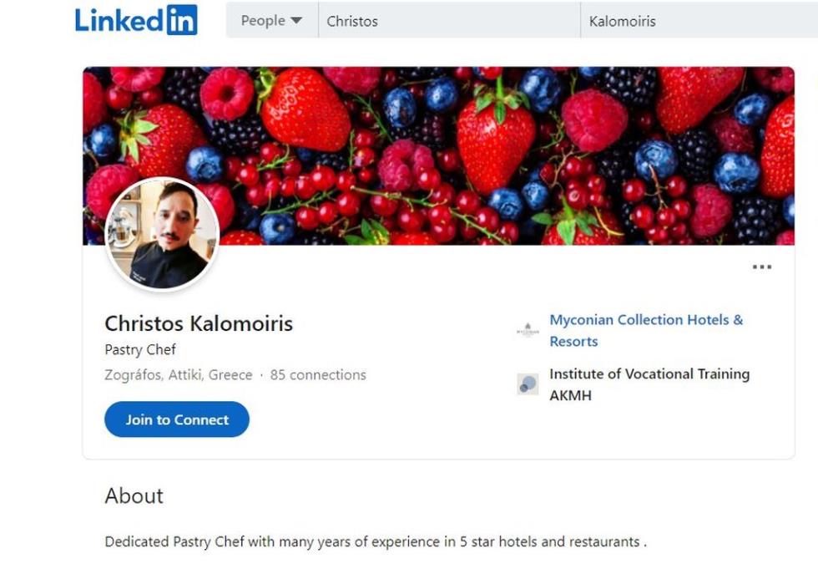Open Myconian Collection Hotels & Resorts link
This screenshot has height=569, width=818.
click(646, 330)
